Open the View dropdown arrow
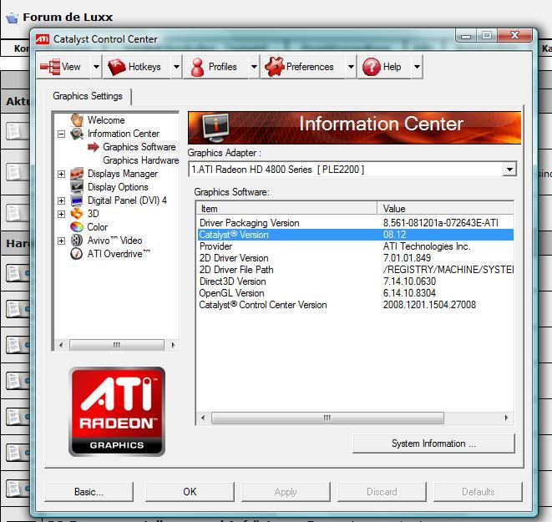552x522 pixels. click(96, 66)
